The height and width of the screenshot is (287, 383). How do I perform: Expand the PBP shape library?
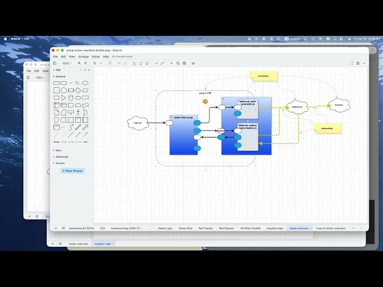(x=57, y=70)
